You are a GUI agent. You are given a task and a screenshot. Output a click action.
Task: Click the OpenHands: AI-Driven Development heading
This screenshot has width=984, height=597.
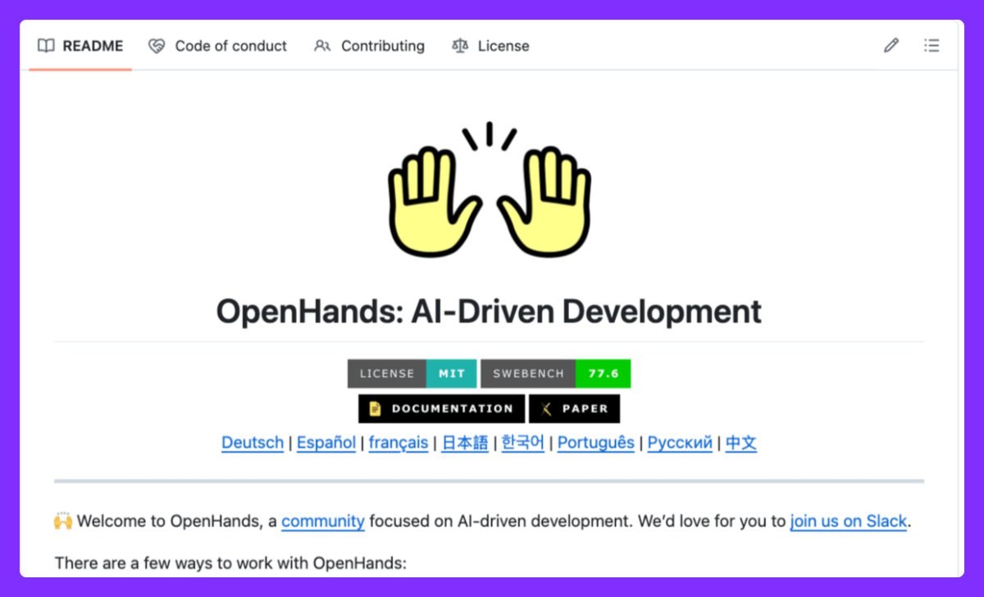click(x=490, y=312)
